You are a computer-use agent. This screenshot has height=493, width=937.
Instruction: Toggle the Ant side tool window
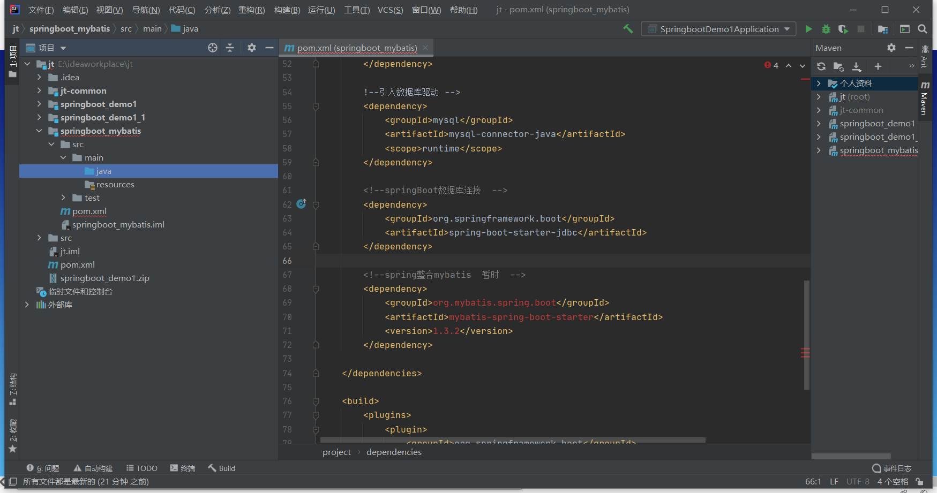click(925, 56)
